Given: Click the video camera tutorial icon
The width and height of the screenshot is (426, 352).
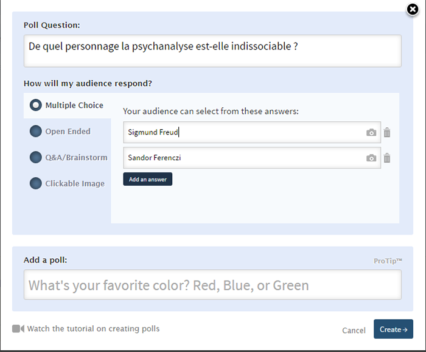Looking at the screenshot, I should tap(18, 329).
